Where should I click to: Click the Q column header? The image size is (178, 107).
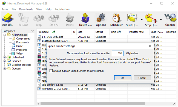(x=74, y=32)
